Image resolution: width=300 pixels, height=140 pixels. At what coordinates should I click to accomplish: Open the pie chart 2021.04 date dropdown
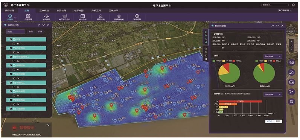273,56
